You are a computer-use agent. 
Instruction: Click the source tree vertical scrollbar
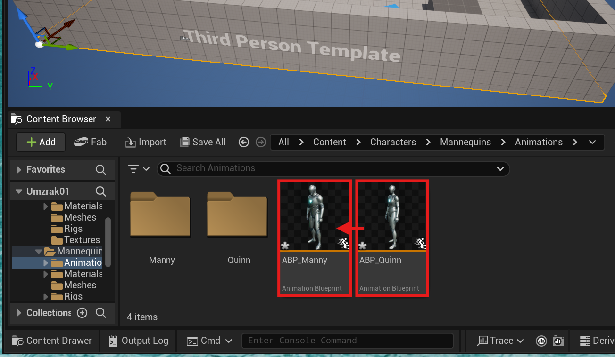click(x=108, y=242)
